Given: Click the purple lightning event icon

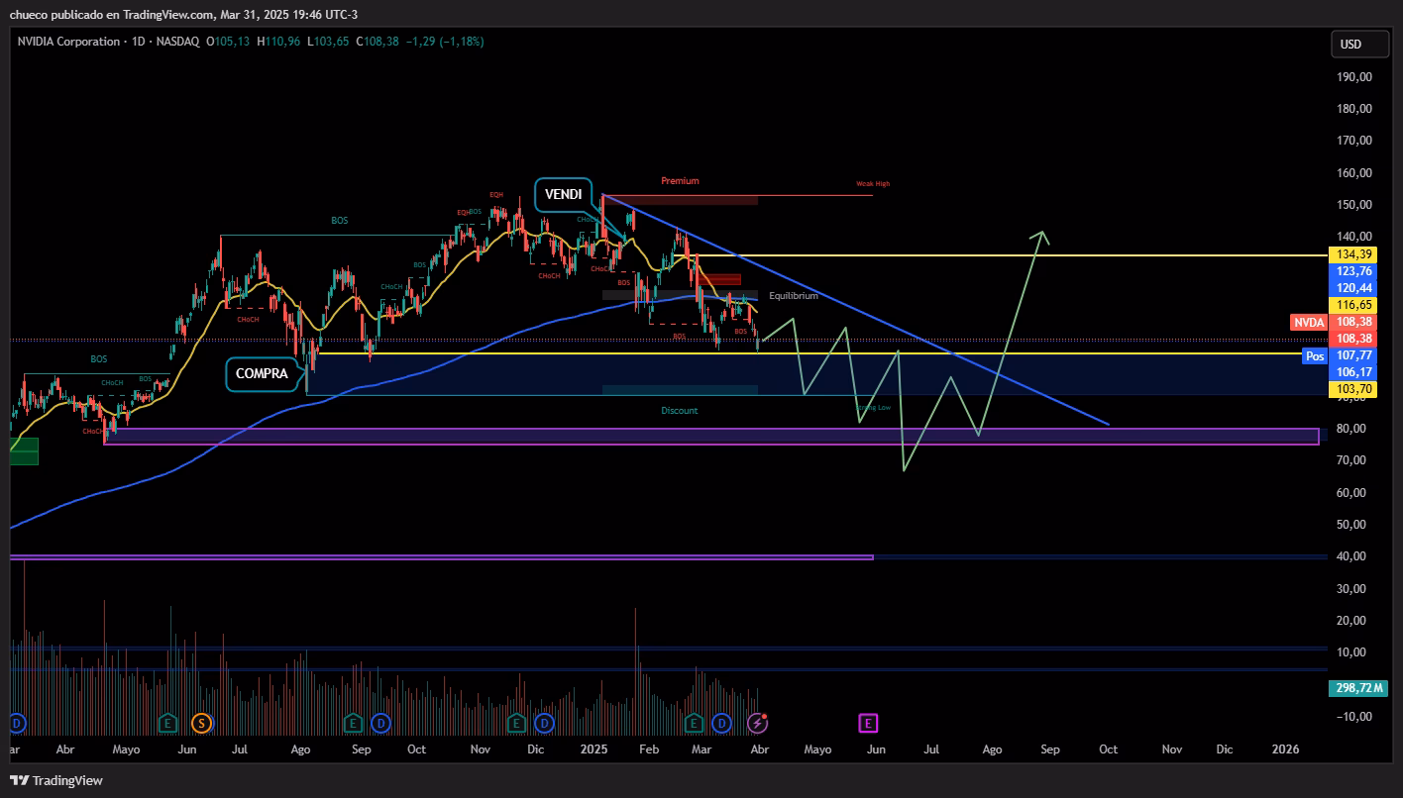Looking at the screenshot, I should point(758,723).
